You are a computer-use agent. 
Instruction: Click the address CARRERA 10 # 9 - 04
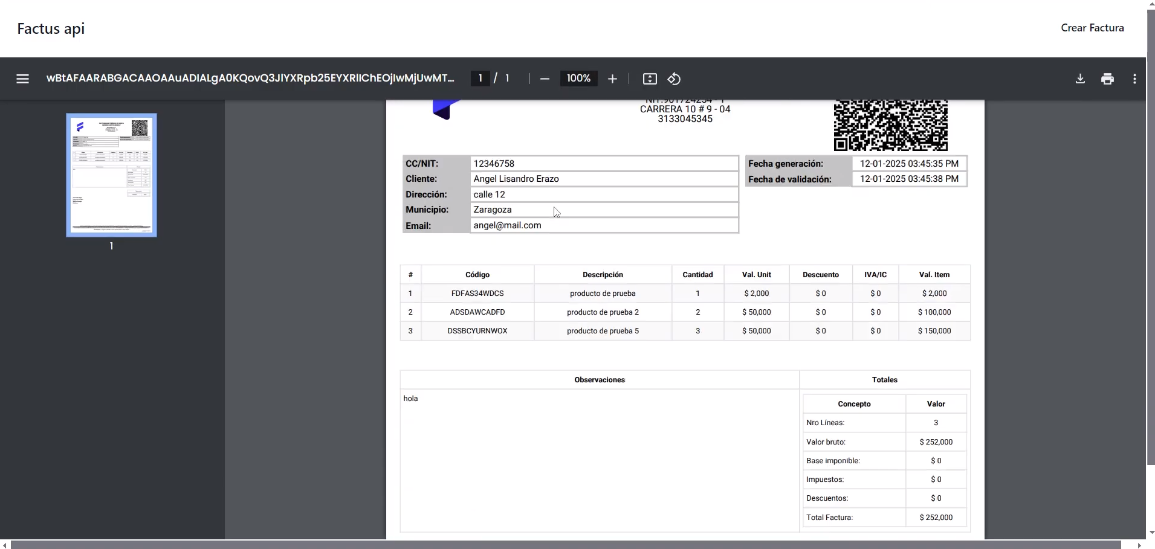tap(685, 109)
